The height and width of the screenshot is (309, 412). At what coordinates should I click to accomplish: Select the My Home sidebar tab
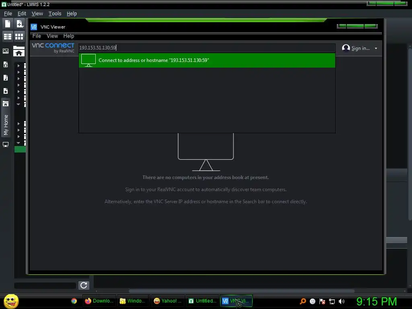coord(6,117)
